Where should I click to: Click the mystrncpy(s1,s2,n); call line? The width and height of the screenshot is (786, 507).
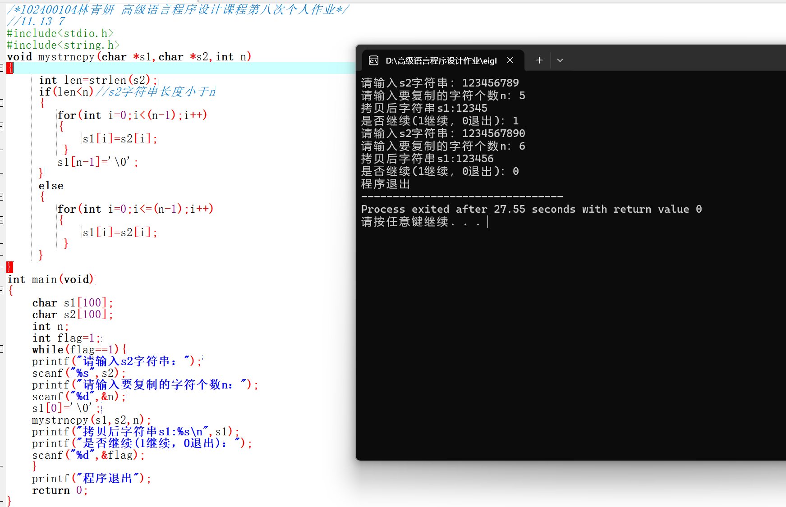92,420
